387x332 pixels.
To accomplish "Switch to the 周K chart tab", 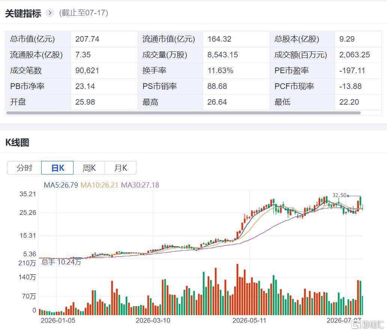I will [89, 168].
